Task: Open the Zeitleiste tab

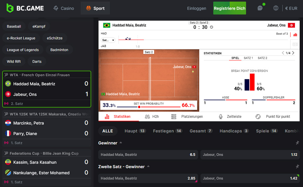Action: (x=230, y=117)
